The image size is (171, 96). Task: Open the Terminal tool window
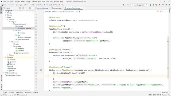coord(28,93)
